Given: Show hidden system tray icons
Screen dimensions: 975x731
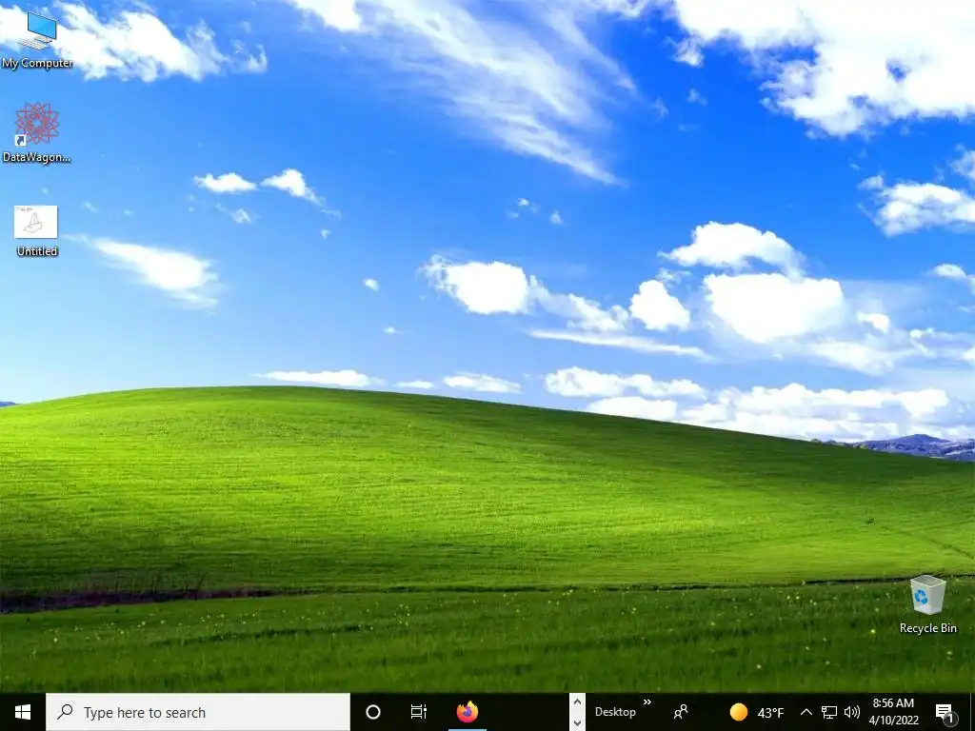Looking at the screenshot, I should pos(806,712).
